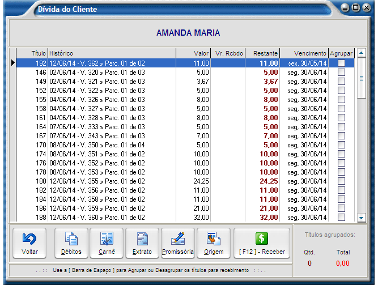The height and width of the screenshot is (285, 378).
Task: Click the Carnê scissors coupon icon
Action: pos(107,239)
